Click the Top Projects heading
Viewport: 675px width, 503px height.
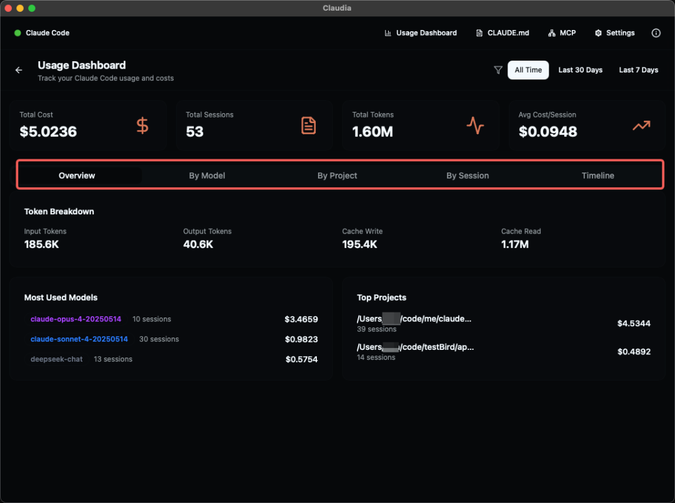click(x=381, y=298)
